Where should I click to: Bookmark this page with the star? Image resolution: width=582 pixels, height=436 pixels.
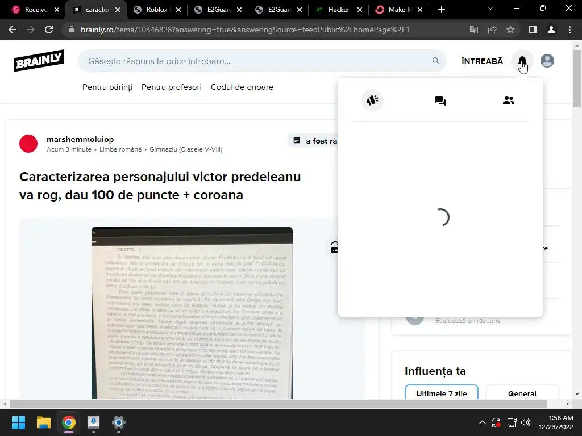(510, 30)
